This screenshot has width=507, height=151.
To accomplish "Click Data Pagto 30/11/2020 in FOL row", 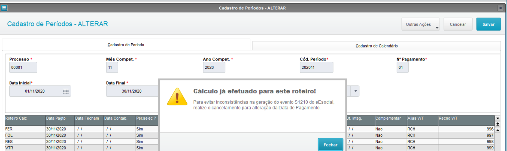I will point(60,135).
